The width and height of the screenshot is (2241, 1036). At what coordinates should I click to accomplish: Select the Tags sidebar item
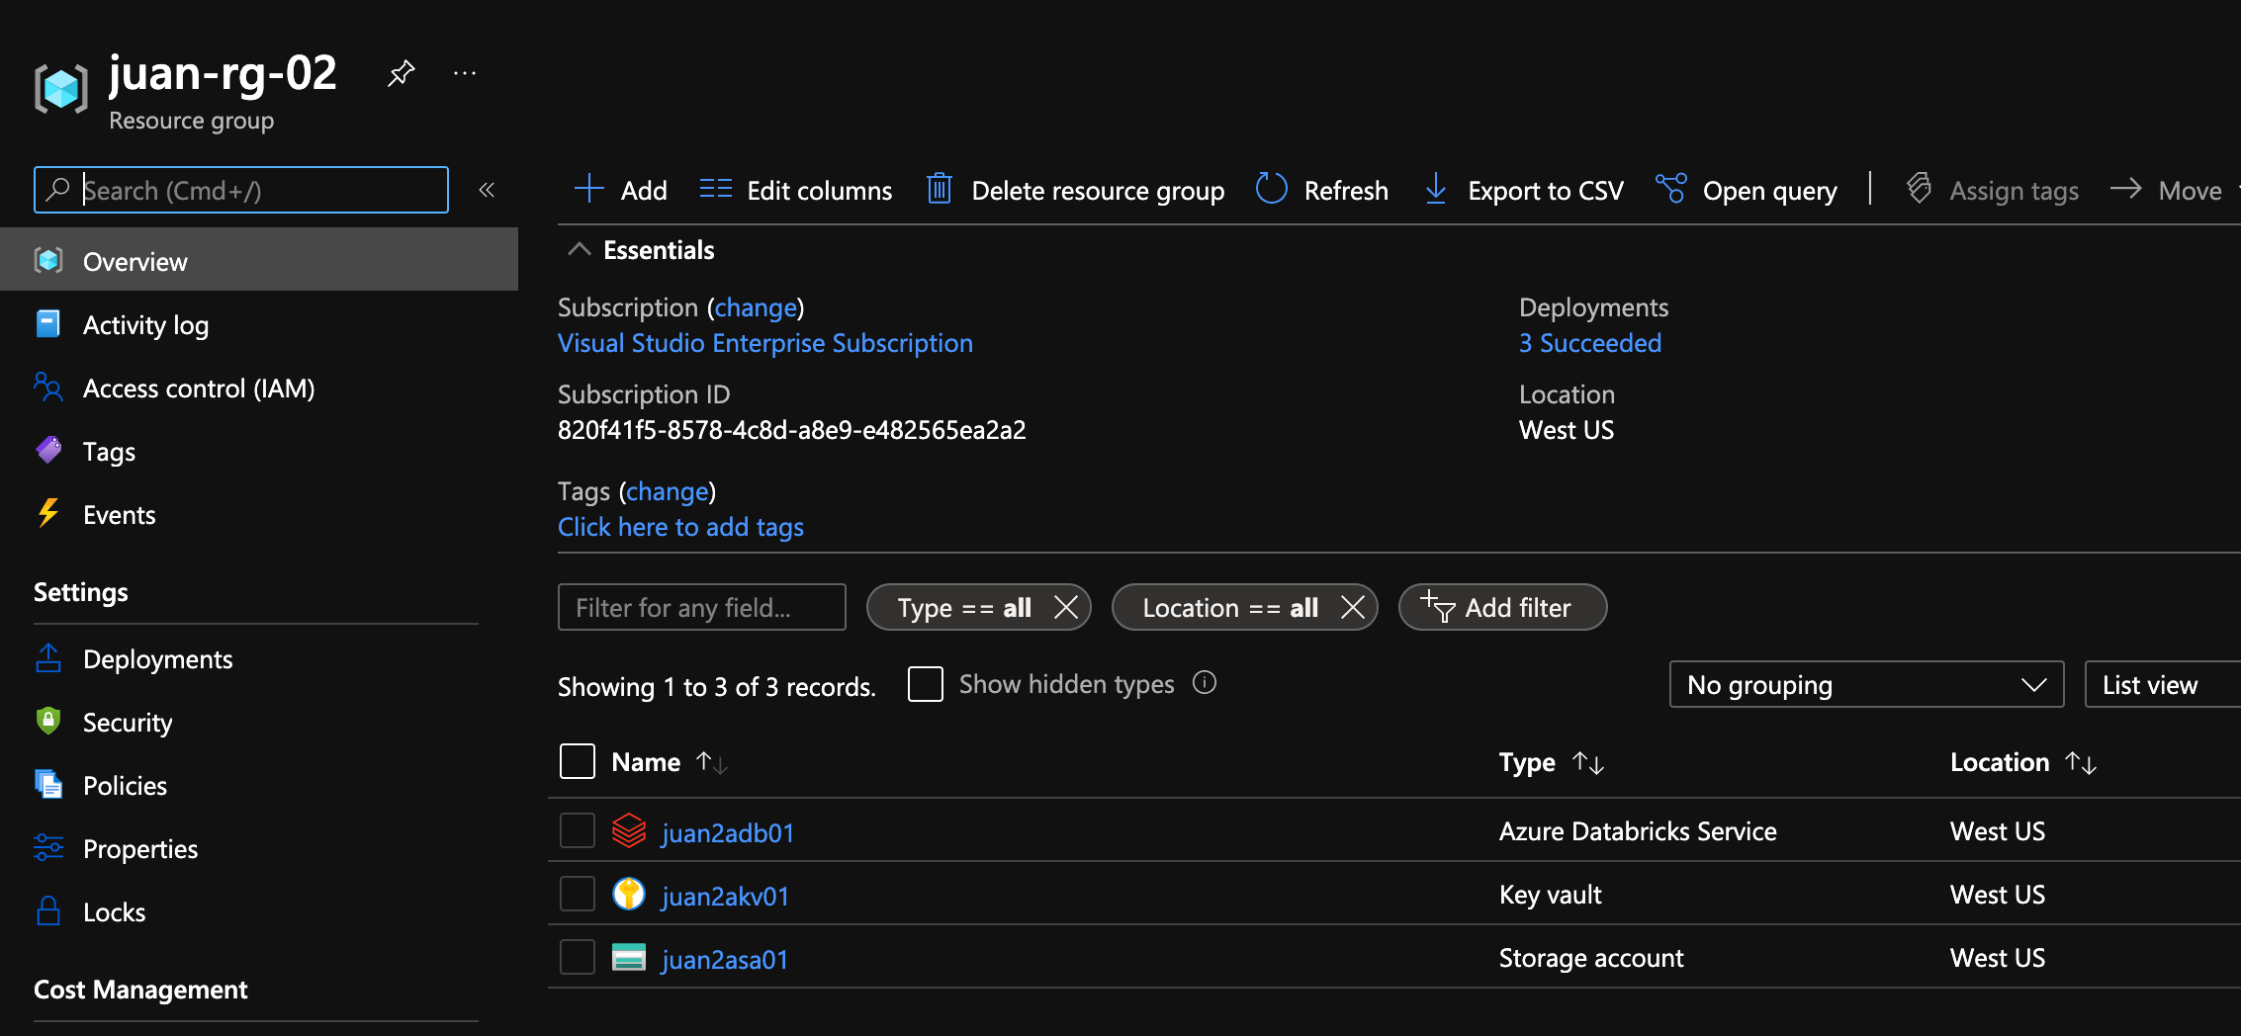(109, 451)
